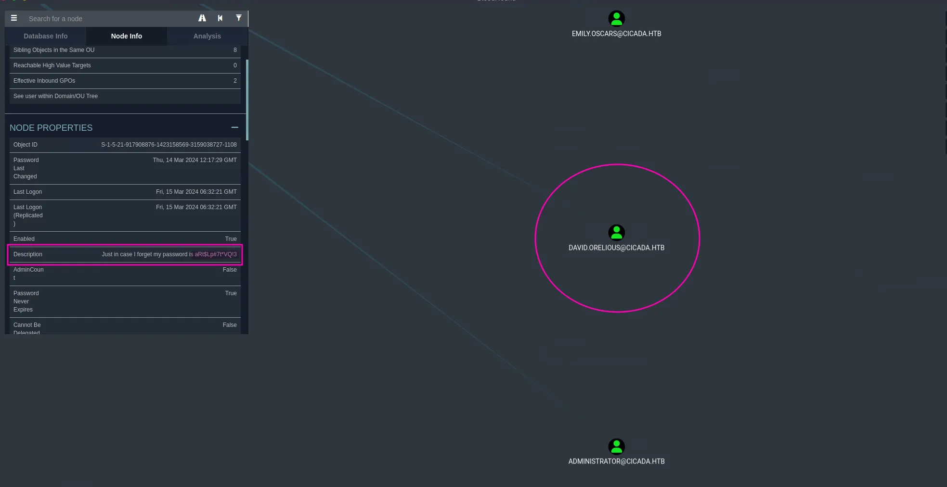The height and width of the screenshot is (487, 947).
Task: Switch to the Analysis tab
Action: point(207,36)
